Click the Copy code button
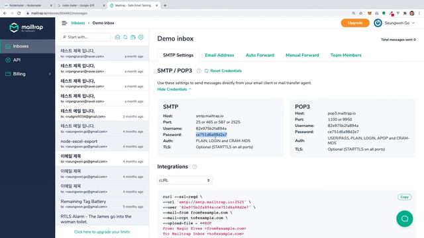This screenshot has height=238, width=424. pos(405,197)
